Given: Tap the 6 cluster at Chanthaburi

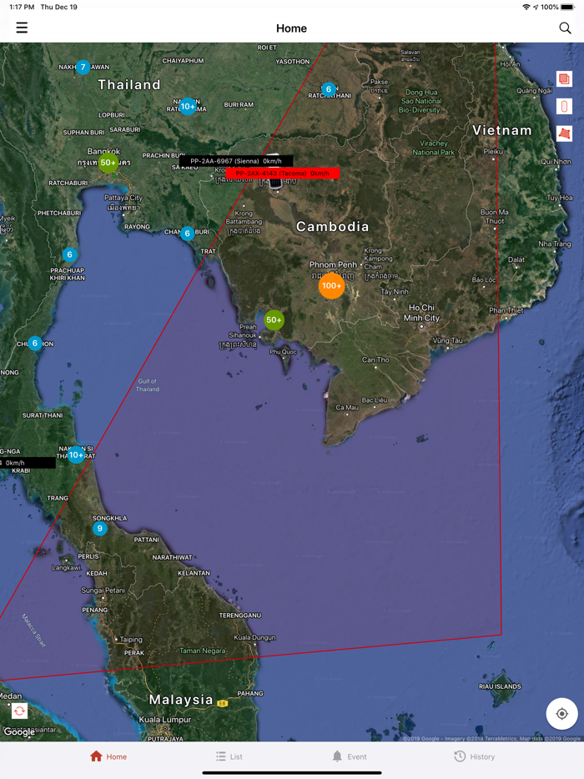Looking at the screenshot, I should click(x=187, y=233).
